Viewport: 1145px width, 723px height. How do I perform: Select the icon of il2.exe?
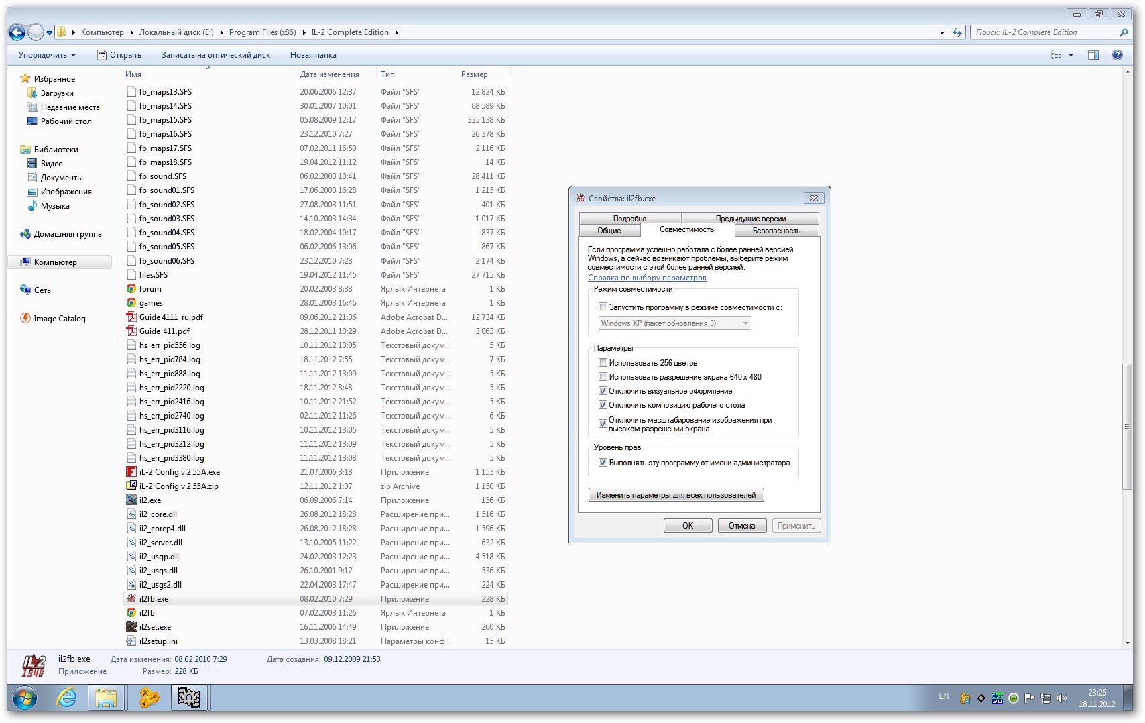pyautogui.click(x=131, y=500)
